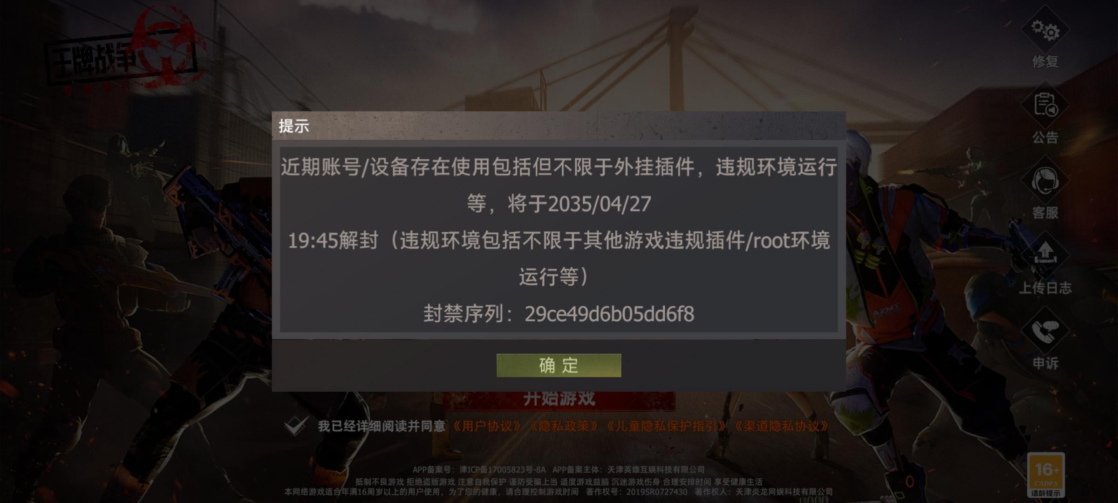Viewport: 1118px width, 503px height.
Task: Open the 《用户协议》 user agreement link
Action: pyautogui.click(x=487, y=426)
